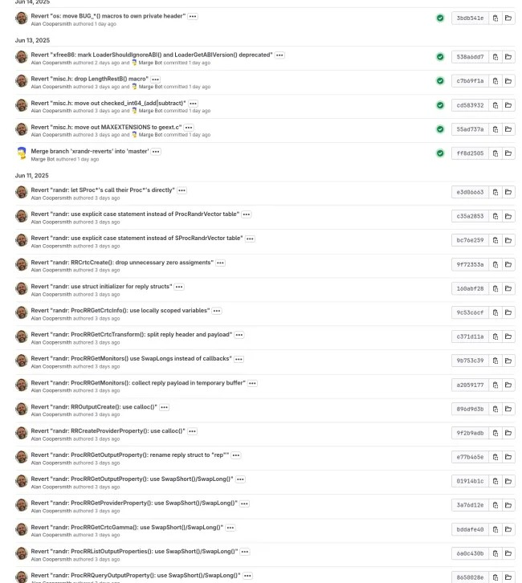Copy commit SHA 3bdb541e to clipboard

click(x=495, y=18)
